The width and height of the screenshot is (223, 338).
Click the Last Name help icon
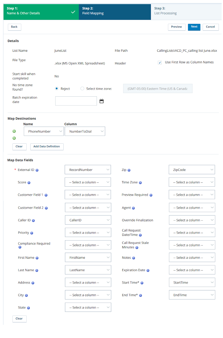(x=37, y=271)
